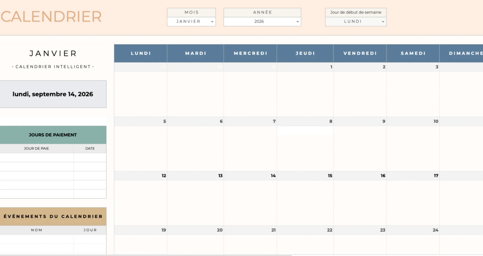Click the DATE column header

click(90, 148)
